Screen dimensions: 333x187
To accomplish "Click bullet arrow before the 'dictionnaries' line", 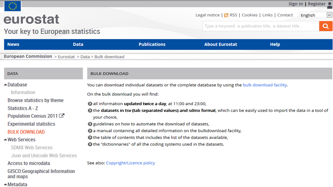I will [90, 144].
